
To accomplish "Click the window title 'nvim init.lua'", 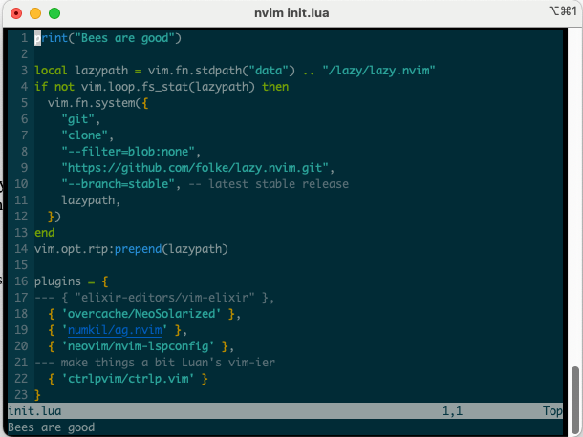I will pyautogui.click(x=291, y=13).
